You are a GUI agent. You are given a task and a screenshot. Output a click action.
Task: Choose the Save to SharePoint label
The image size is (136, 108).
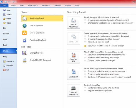[x=37, y=33]
